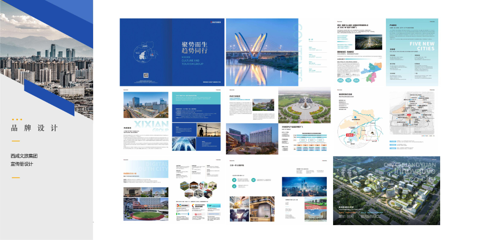The width and height of the screenshot is (480, 240).
Task: Click the 聚势而生 趋势同行 cover title
Action: 194,47
